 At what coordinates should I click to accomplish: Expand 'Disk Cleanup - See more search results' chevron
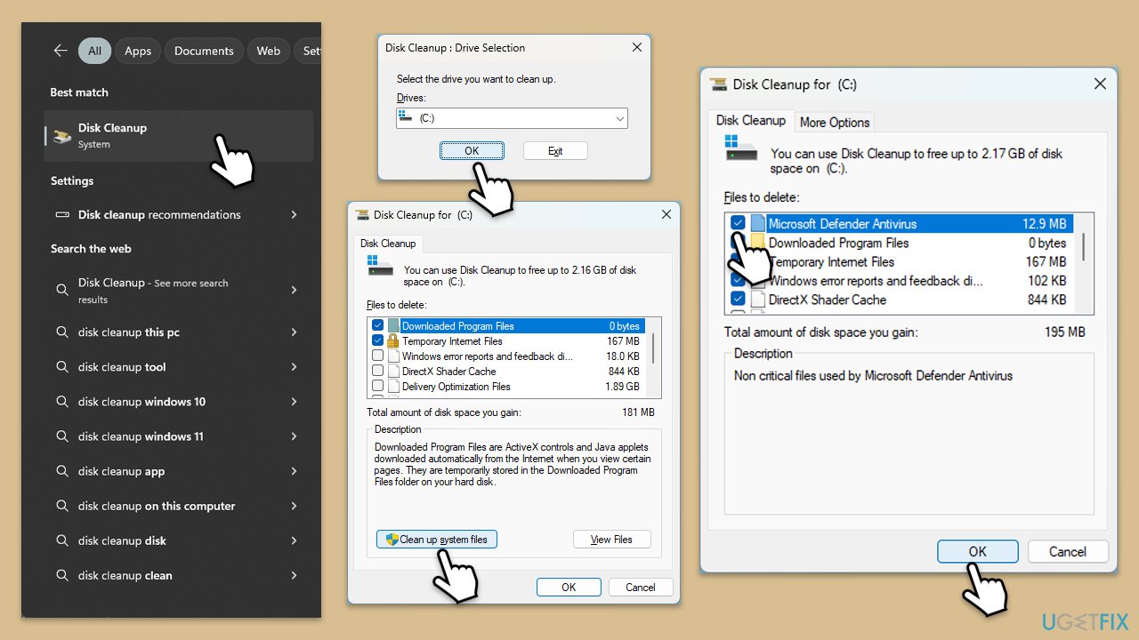pos(294,290)
